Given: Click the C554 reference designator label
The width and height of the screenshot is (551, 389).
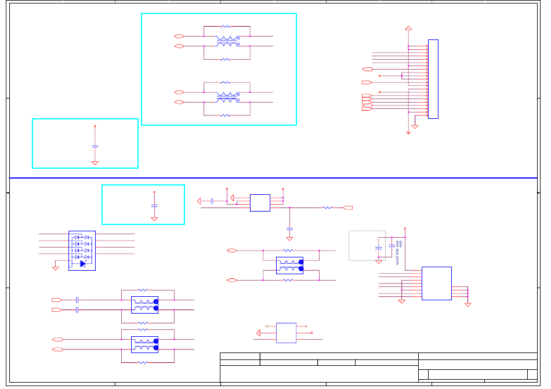Looking at the screenshot, I should (401, 243).
